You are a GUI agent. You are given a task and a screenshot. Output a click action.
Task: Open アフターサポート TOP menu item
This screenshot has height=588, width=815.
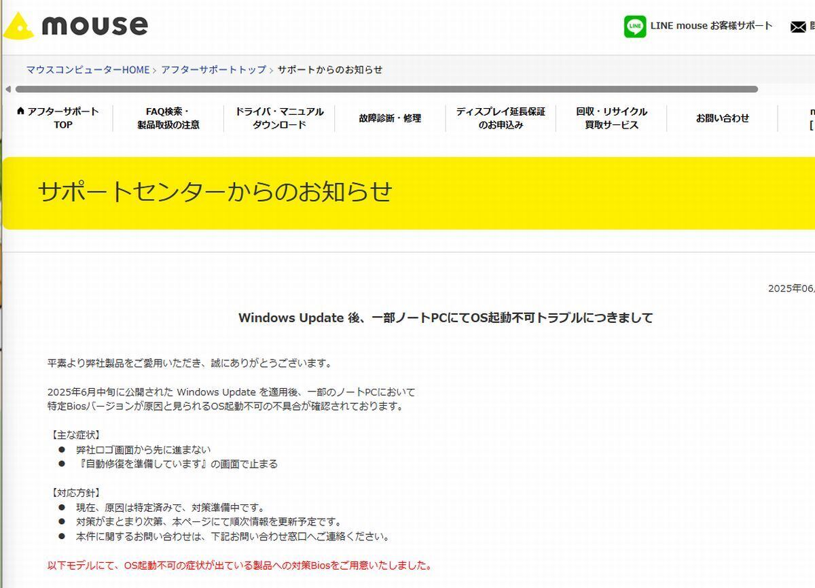tap(58, 118)
